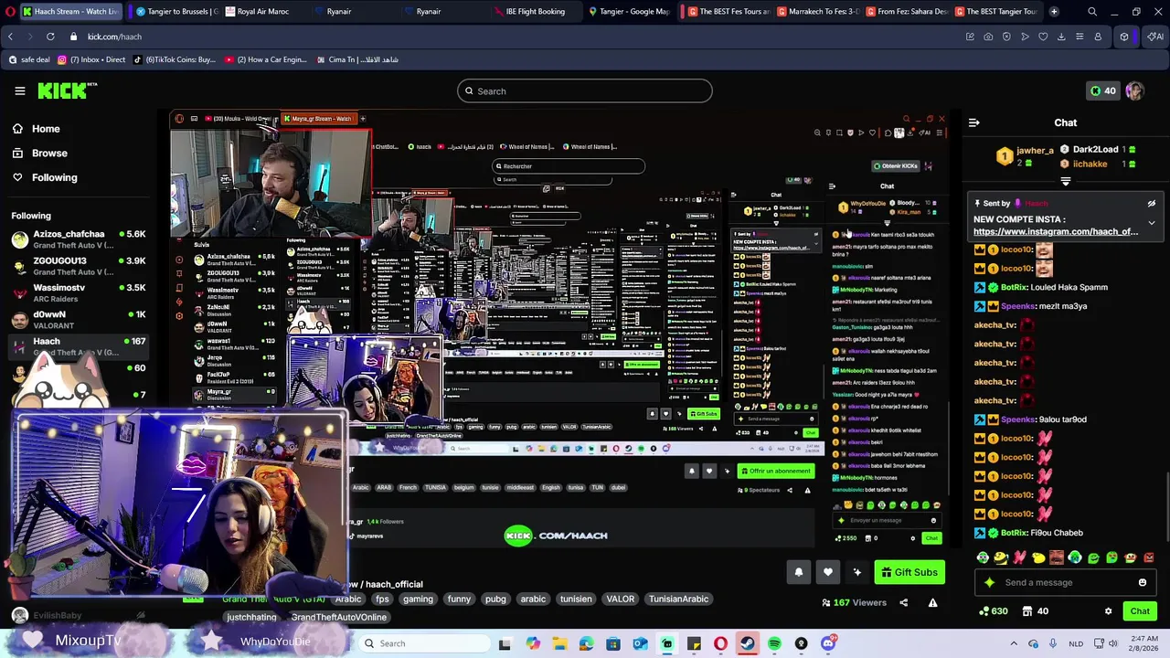Focus the Kick search box
The width and height of the screenshot is (1170, 658).
[585, 90]
